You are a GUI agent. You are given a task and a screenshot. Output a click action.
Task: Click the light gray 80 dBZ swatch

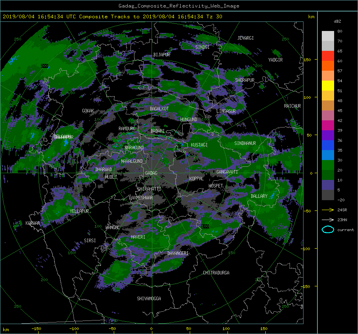point(328,36)
